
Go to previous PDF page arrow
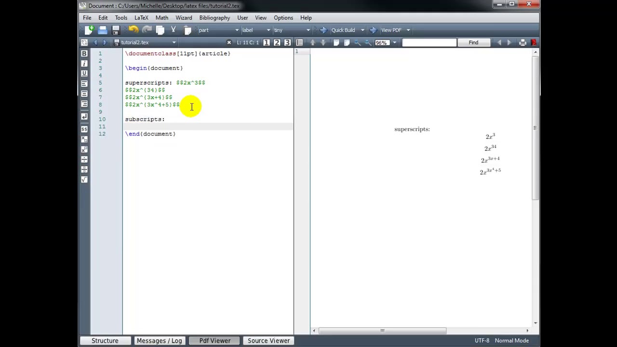pyautogui.click(x=312, y=42)
